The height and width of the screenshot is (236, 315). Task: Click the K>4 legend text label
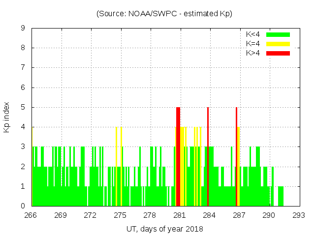pos(253,53)
